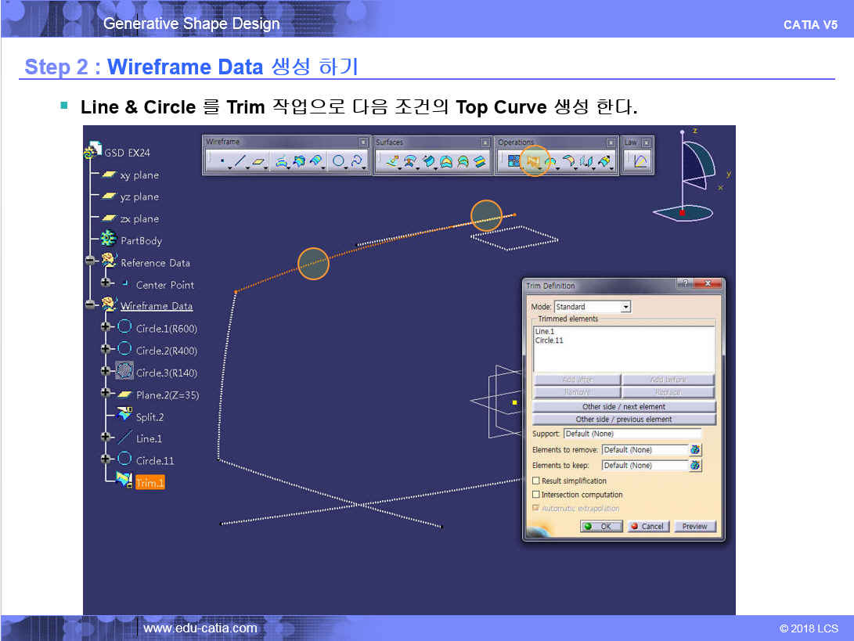Click the Point tool in Wireframe toolbar
This screenshot has width=854, height=641.
click(x=222, y=162)
